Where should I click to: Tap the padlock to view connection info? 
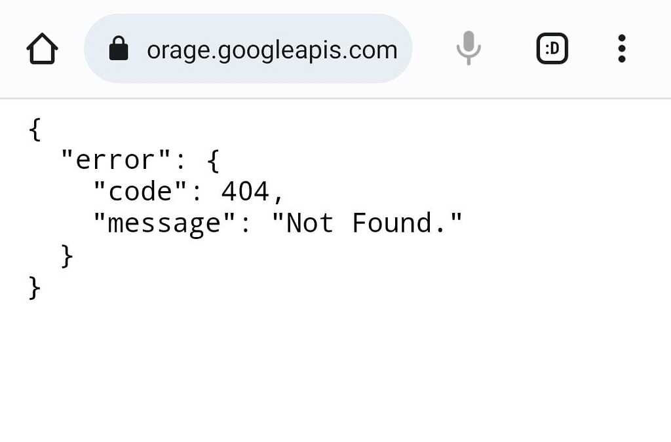118,48
